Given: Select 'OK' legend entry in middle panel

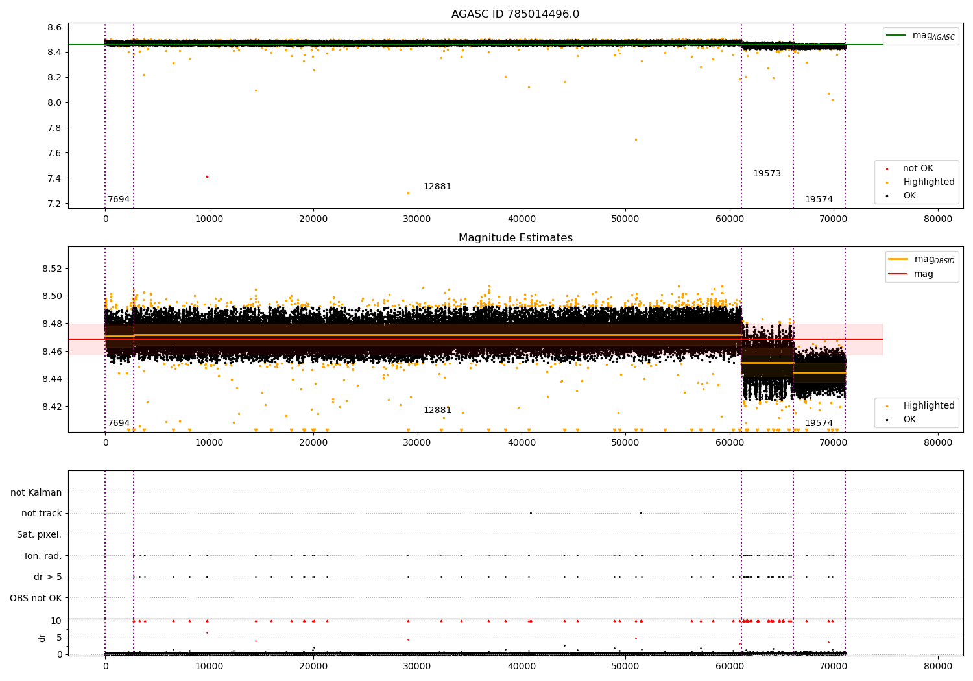Looking at the screenshot, I should [x=909, y=419].
